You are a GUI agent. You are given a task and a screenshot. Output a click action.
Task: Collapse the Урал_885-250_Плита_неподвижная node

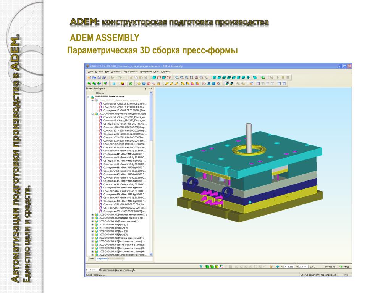tap(92, 100)
